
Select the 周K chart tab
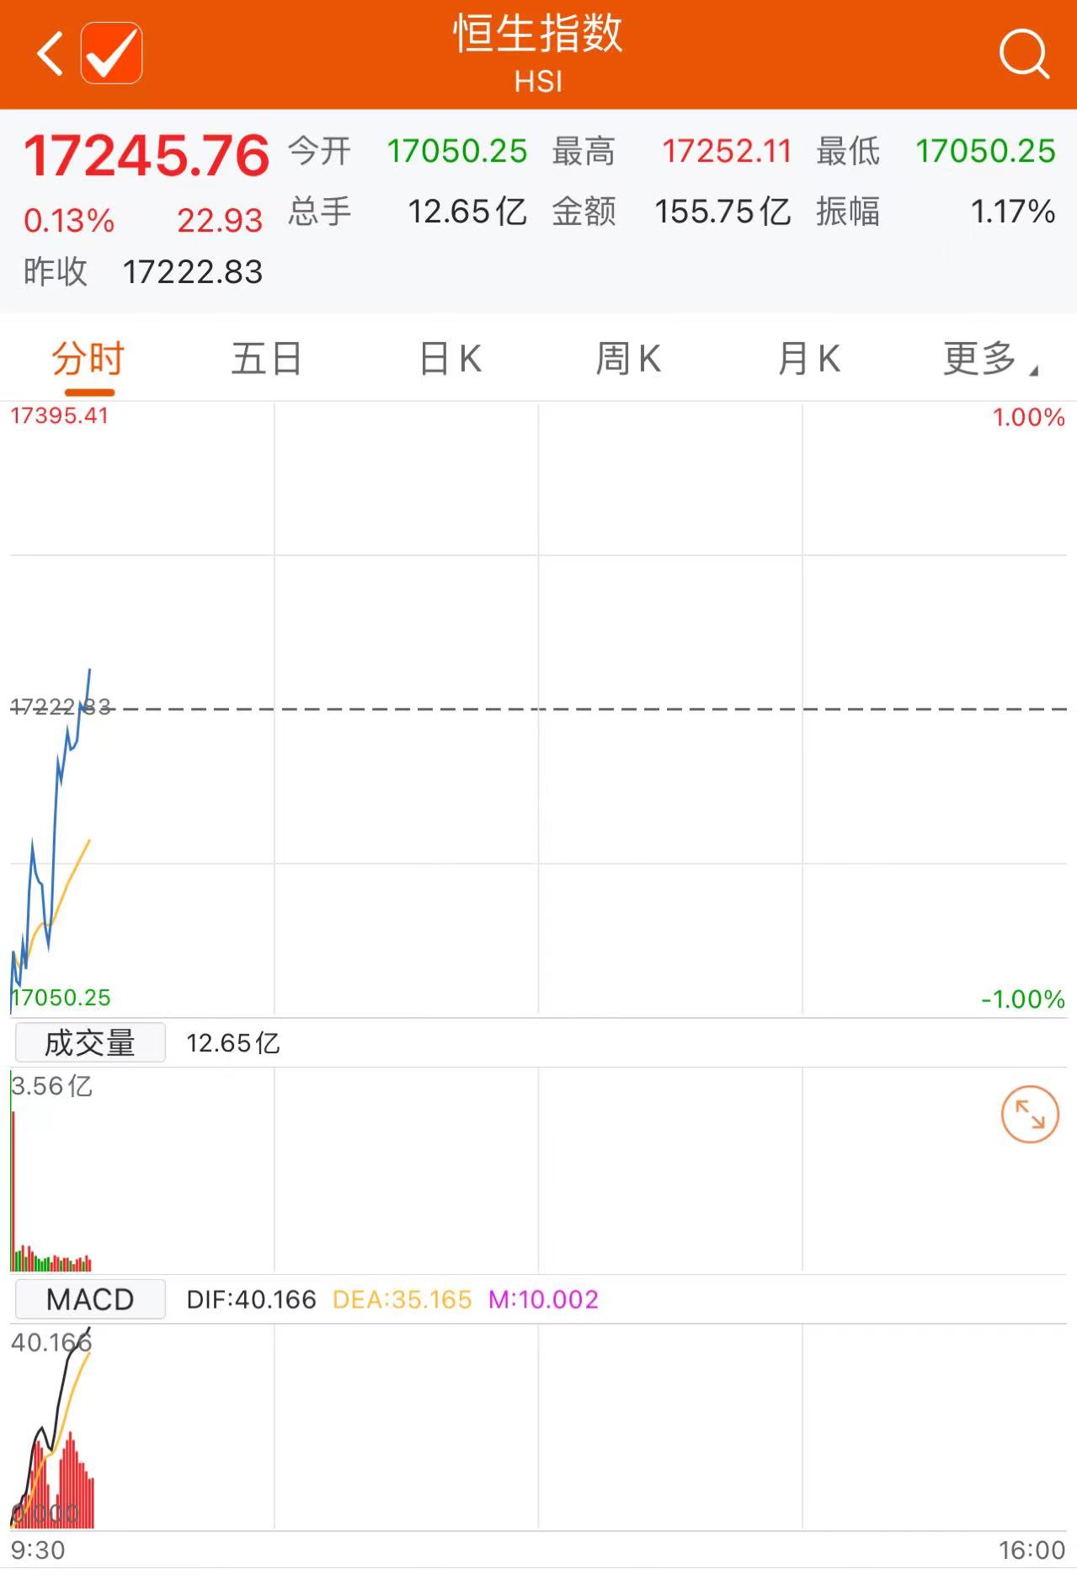pos(628,360)
